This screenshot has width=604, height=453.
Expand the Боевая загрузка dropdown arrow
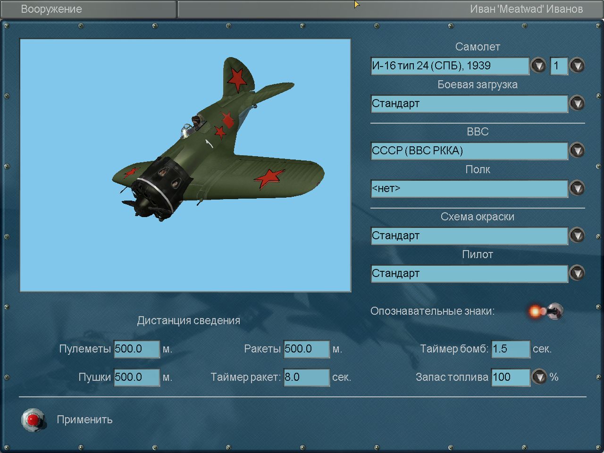[577, 103]
